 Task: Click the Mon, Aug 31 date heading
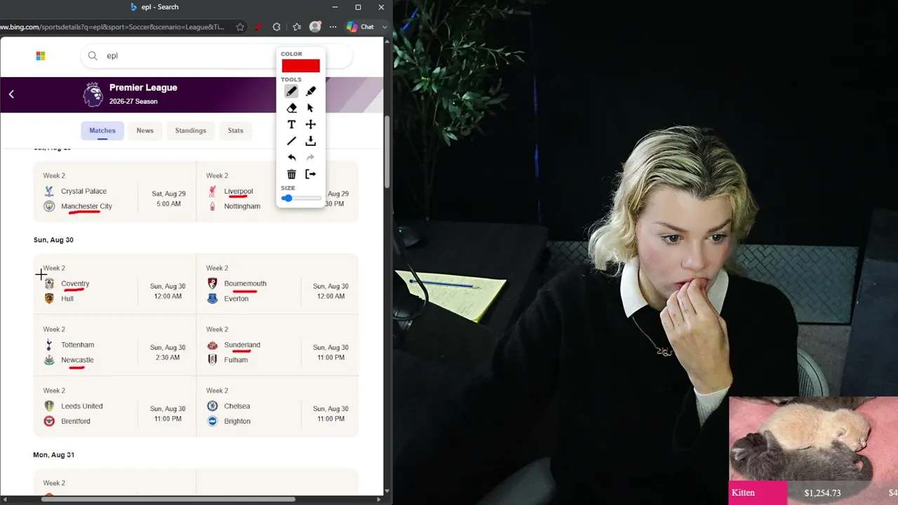coord(53,455)
